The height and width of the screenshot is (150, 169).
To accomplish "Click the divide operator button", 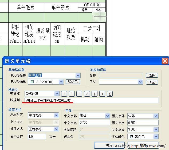I will point(87,94).
